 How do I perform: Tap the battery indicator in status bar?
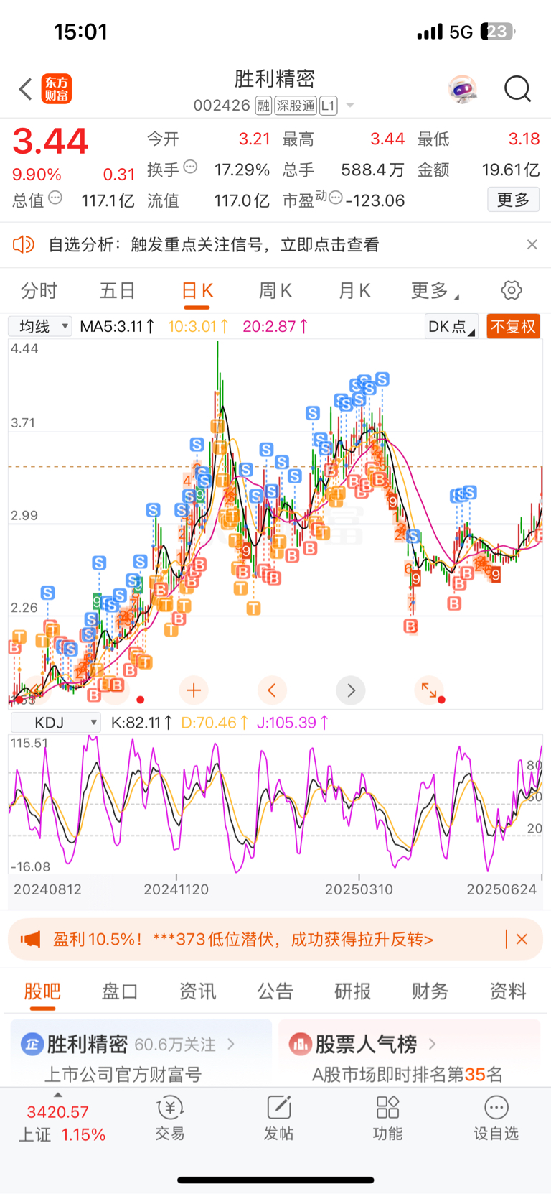(498, 32)
